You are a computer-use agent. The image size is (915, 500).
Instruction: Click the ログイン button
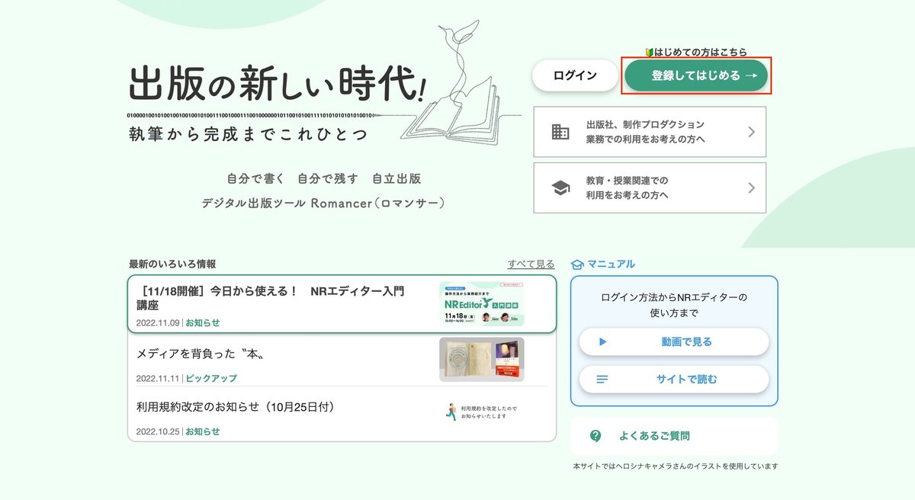(x=575, y=75)
